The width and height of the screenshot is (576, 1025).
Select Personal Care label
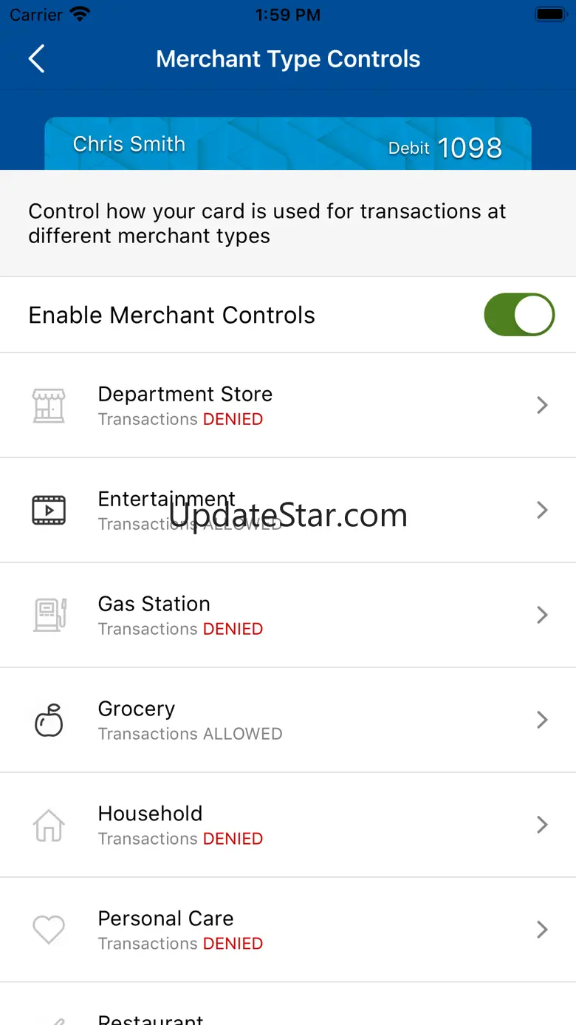[x=165, y=919]
